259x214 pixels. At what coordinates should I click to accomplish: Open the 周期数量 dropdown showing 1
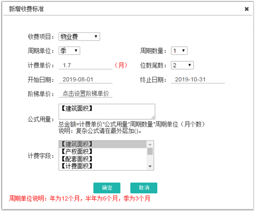pos(179,51)
